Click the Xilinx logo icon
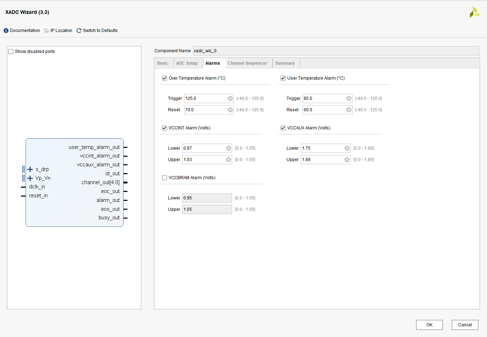Screen dimensions: 487x337 475,12
